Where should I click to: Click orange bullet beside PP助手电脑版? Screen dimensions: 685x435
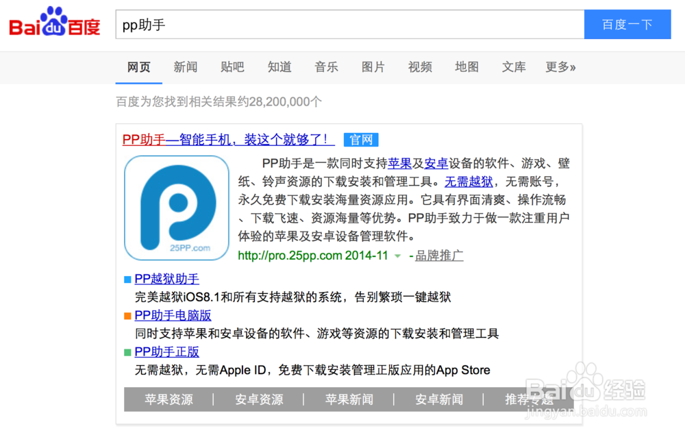[127, 316]
